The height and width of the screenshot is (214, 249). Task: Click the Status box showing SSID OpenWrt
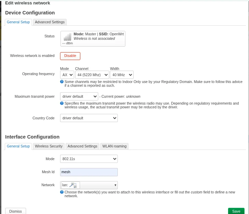93,39
